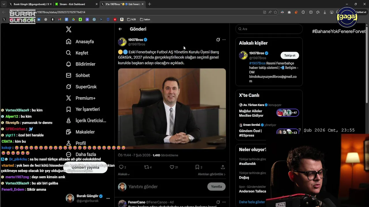
Task: Click the repost icon with 4 reposts
Action: coord(146,167)
